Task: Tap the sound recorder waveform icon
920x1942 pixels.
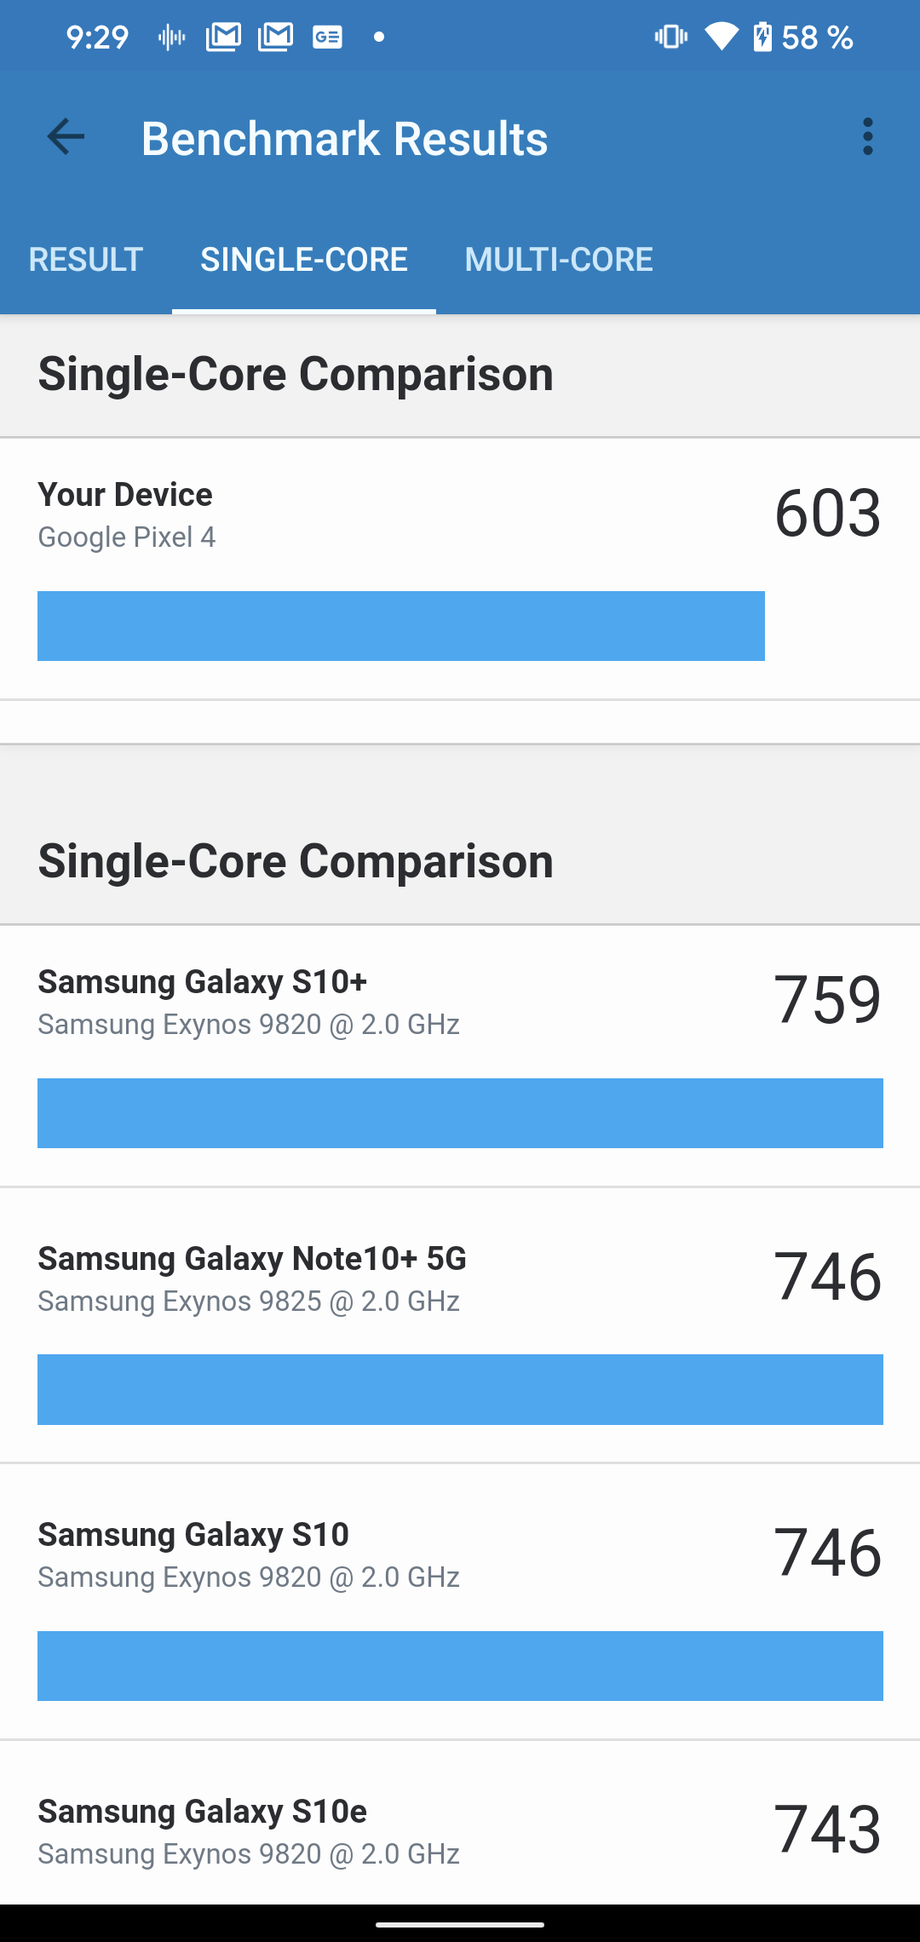Action: pos(171,37)
